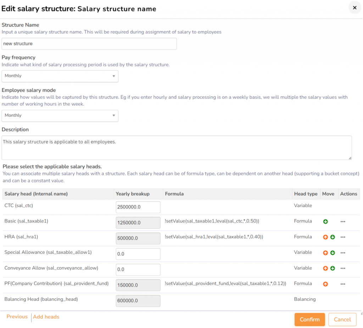
Task: Expand the Pay frequency dropdown
Action: pyautogui.click(x=60, y=76)
